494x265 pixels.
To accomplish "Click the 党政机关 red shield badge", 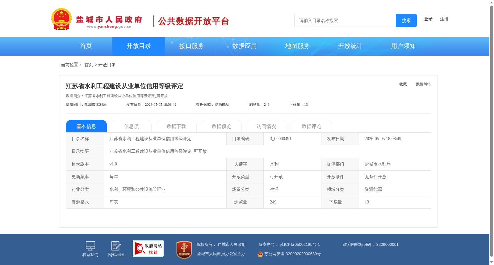I will click(x=184, y=250).
